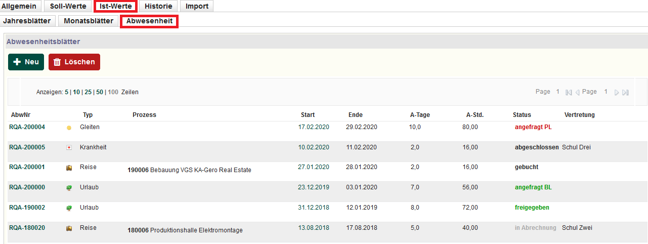Jump to first page arrow
The width and height of the screenshot is (648, 244).
click(569, 92)
